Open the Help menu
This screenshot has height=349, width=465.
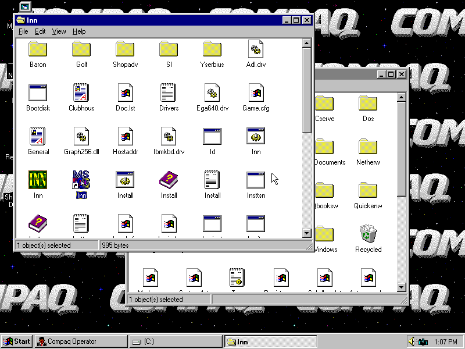click(x=79, y=31)
